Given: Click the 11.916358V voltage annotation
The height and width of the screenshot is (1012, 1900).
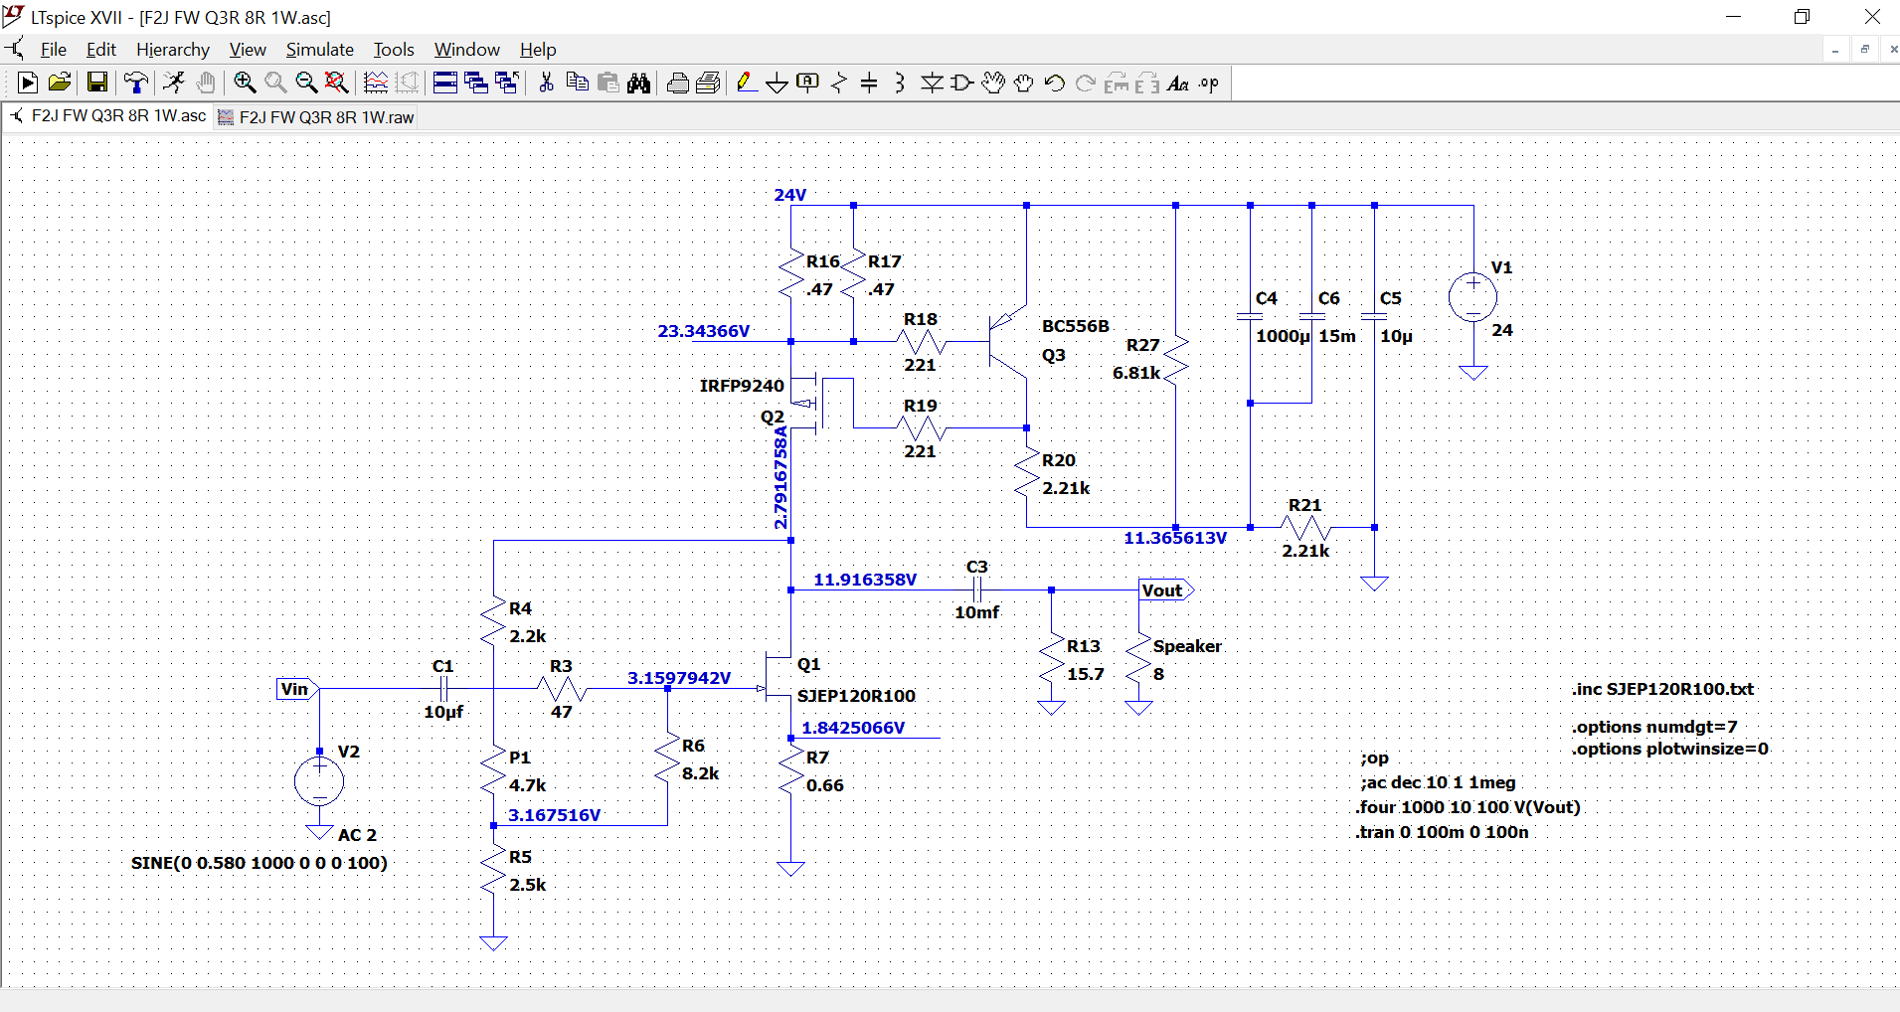Looking at the screenshot, I should 865,580.
